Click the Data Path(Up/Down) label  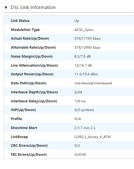pyautogui.click(x=29, y=83)
